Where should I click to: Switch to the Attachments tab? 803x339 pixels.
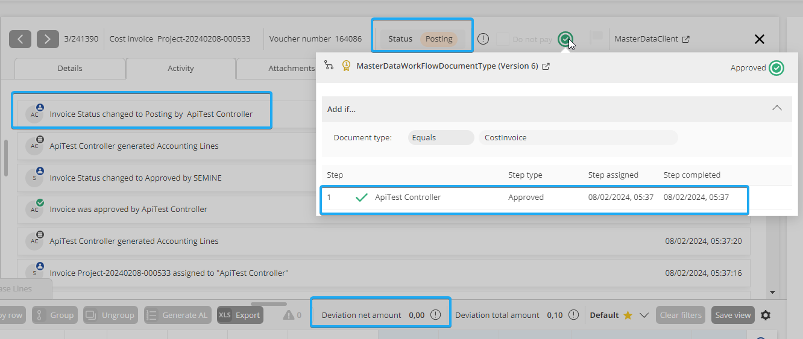291,69
